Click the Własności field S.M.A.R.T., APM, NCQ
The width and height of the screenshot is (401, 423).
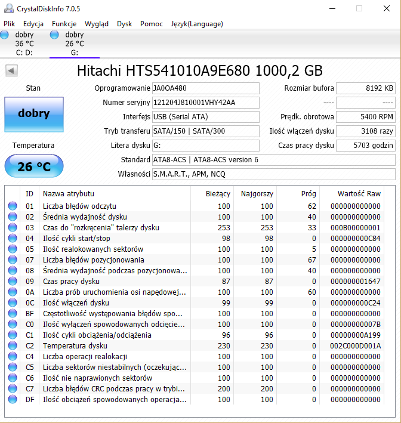[274, 174]
